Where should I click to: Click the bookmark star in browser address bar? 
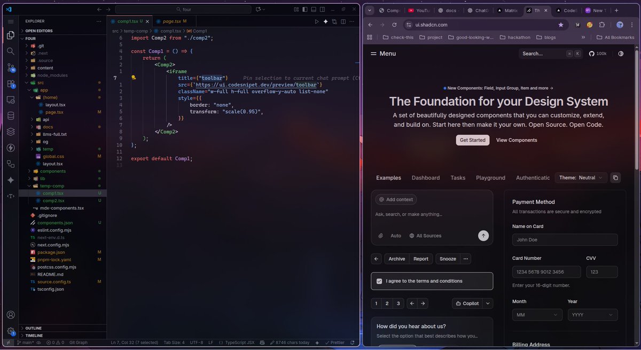(561, 25)
